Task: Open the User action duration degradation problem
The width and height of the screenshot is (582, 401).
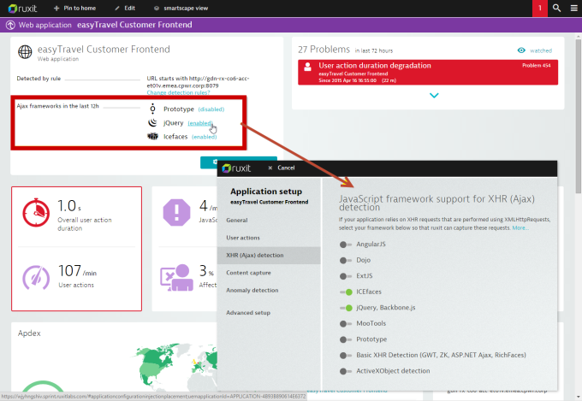Action: 428,73
